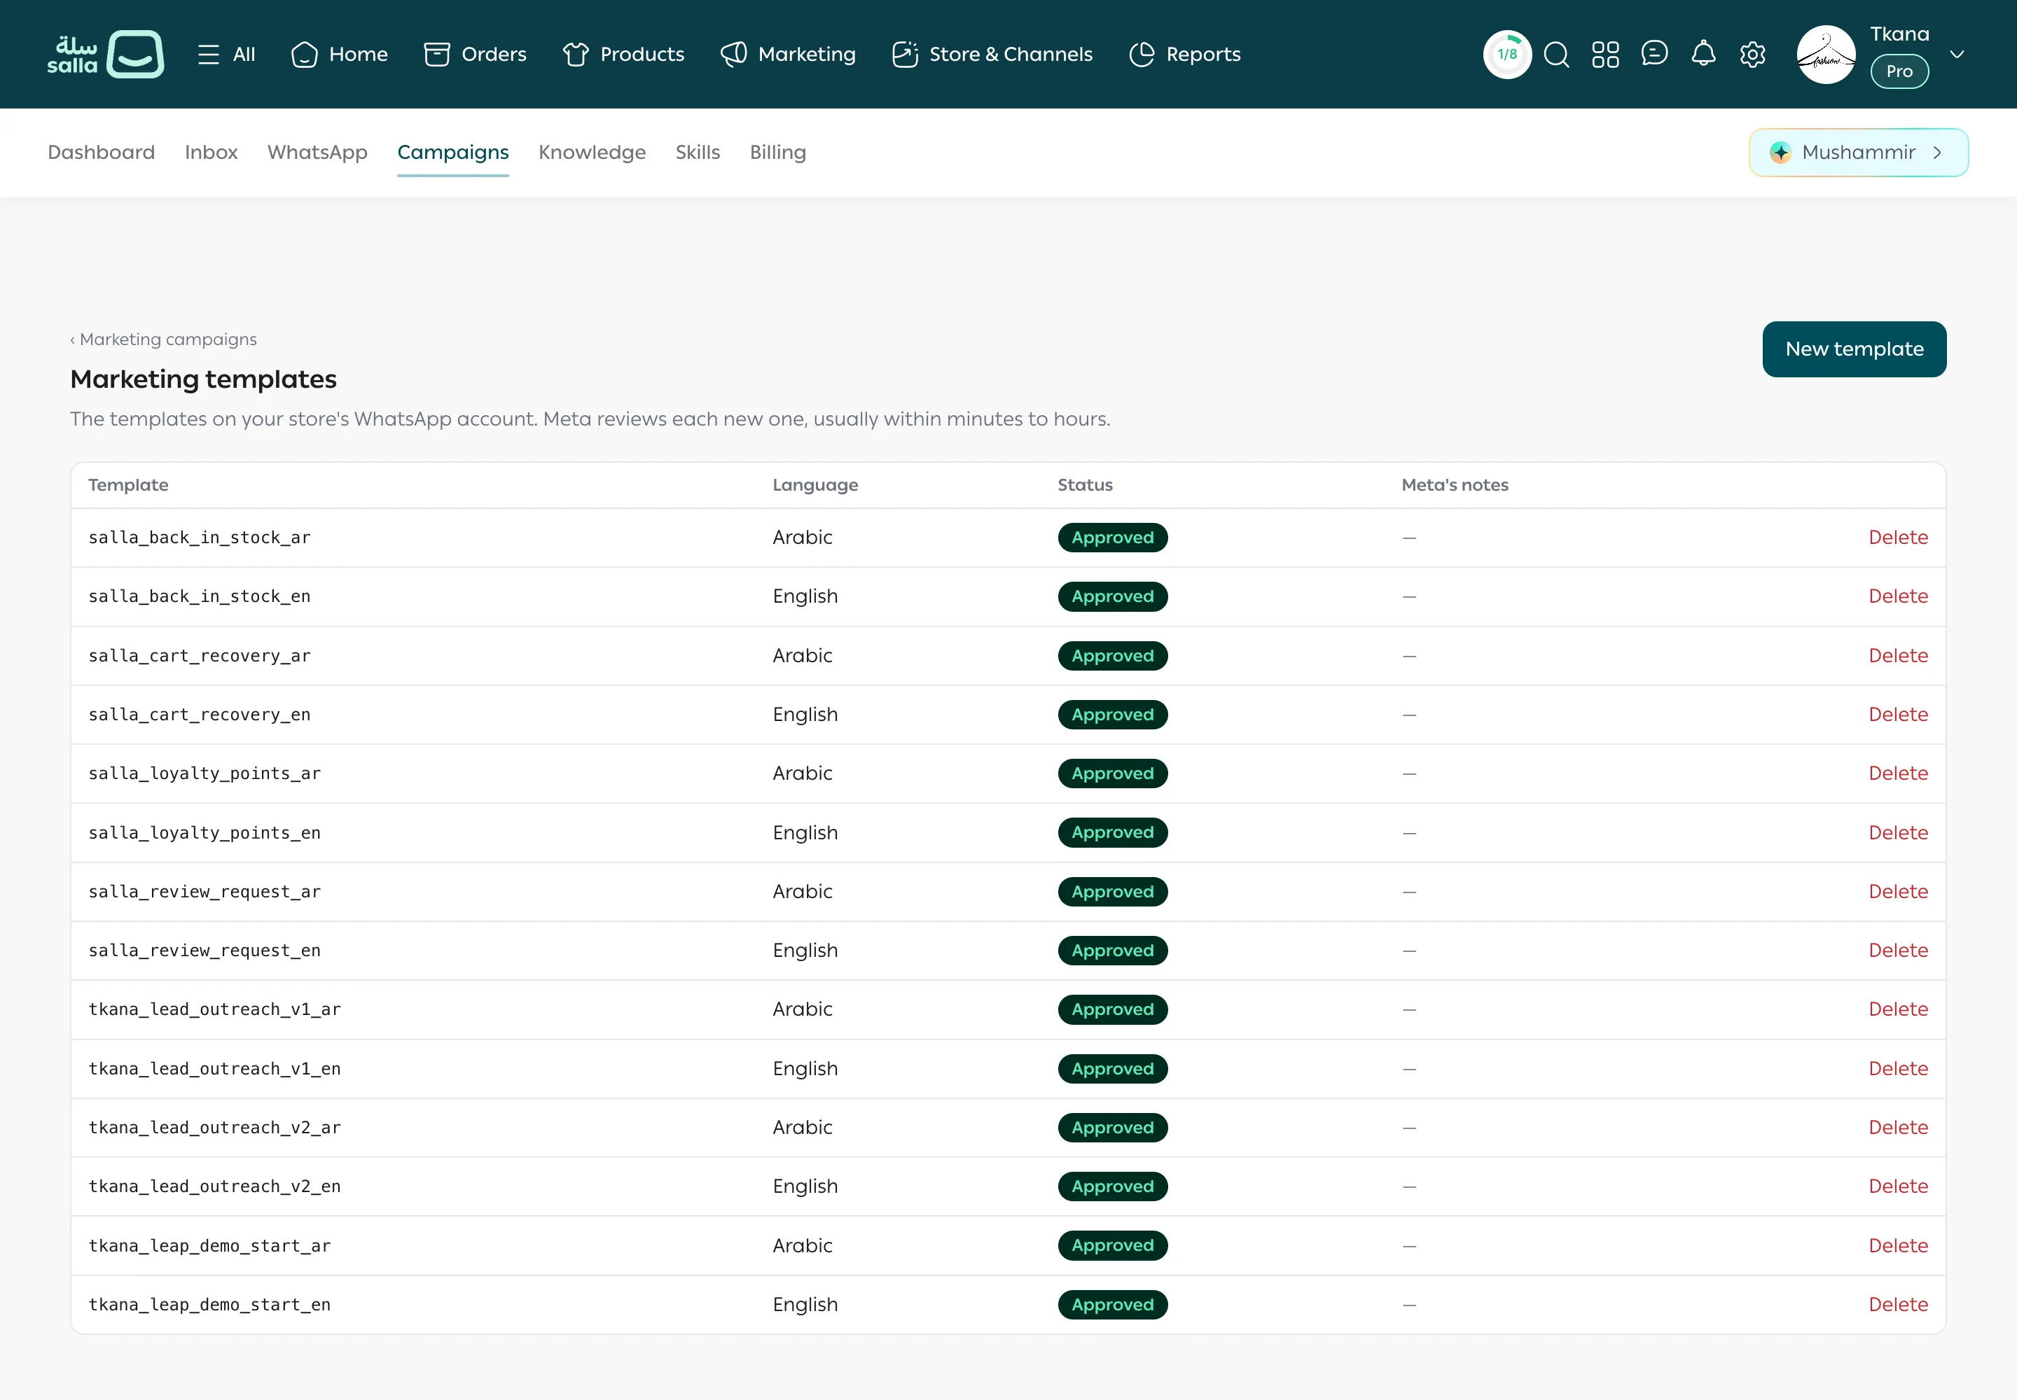Image resolution: width=2017 pixels, height=1400 pixels.
Task: Delete the salla_cart_recovery_en template
Action: [1898, 715]
